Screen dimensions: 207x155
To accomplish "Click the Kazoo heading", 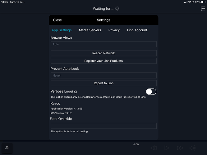I will pos(55,104).
